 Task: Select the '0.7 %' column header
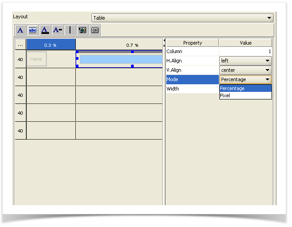click(119, 45)
